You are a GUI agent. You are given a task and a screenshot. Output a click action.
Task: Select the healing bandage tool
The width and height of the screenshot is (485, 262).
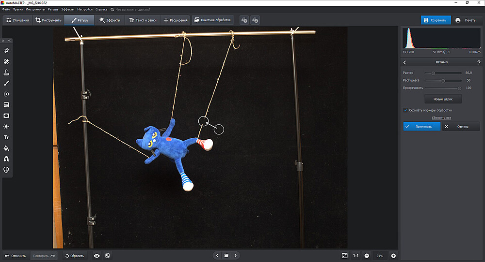click(x=6, y=62)
